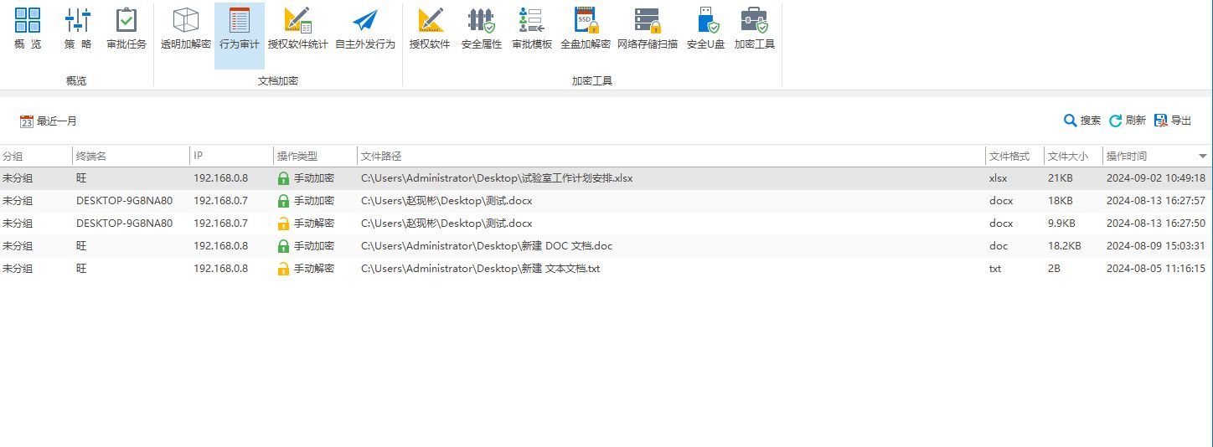The image size is (1213, 447).
Task: Click timestamp 2024-08-09 15:03:31
Action: [x=1156, y=246]
